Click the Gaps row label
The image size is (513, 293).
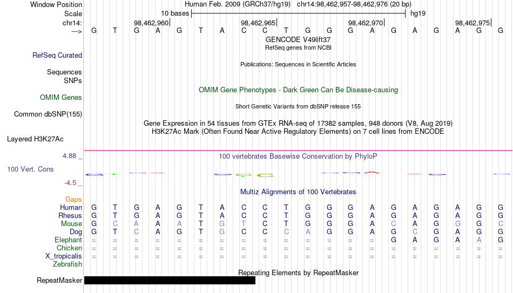73,200
